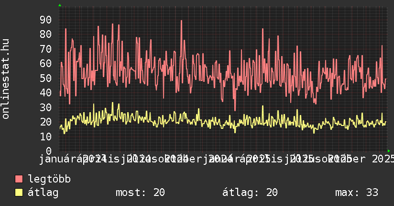Click the 60 label on the y-axis
394x206 pixels.
click(45, 63)
